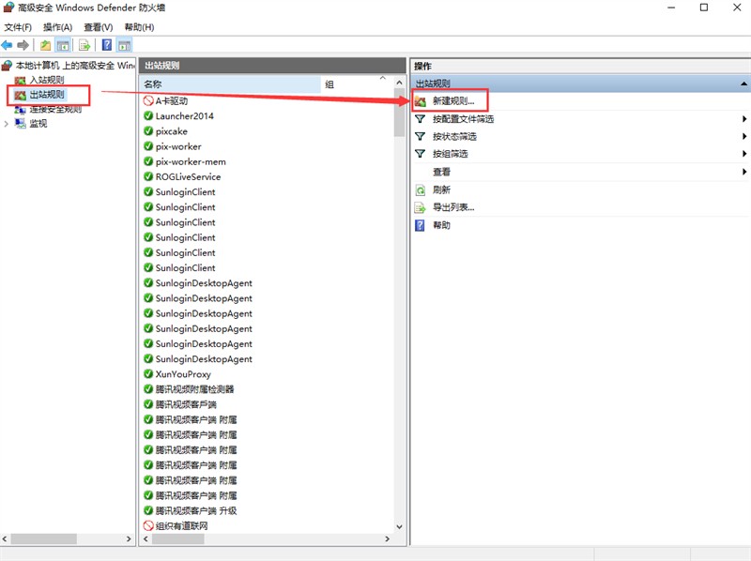
Task: Click the refresh (刷新) icon in actions pane
Action: coord(421,190)
